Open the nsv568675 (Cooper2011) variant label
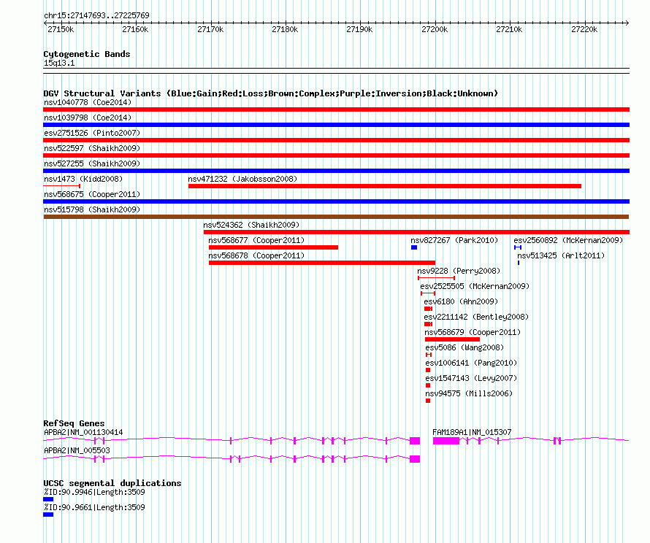 (92, 194)
